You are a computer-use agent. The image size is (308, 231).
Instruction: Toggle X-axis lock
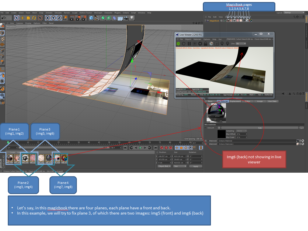pos(47,18)
